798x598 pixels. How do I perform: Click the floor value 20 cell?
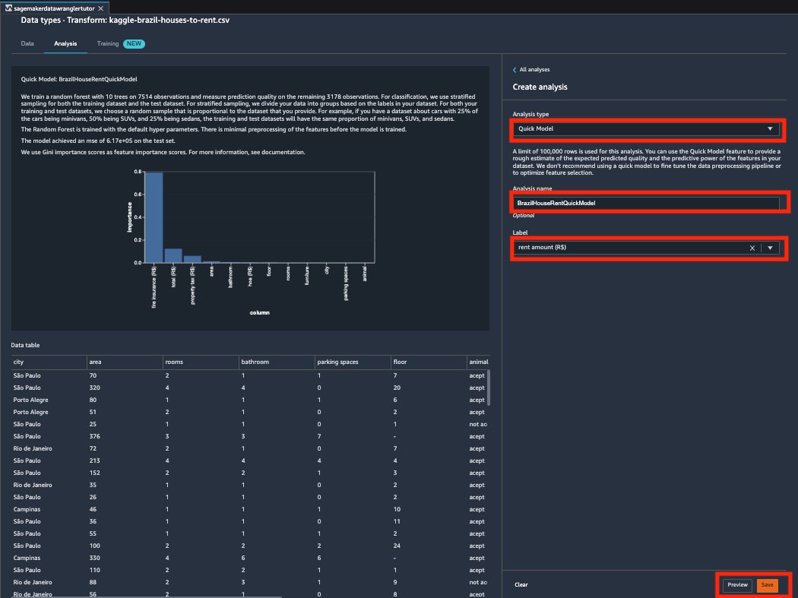[x=397, y=388]
